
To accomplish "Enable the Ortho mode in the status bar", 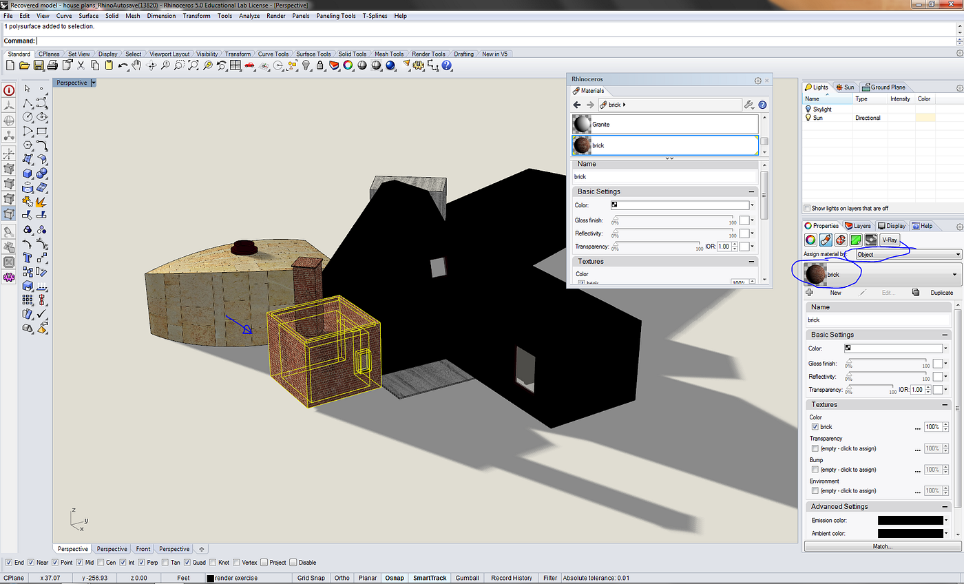I will pyautogui.click(x=342, y=578).
